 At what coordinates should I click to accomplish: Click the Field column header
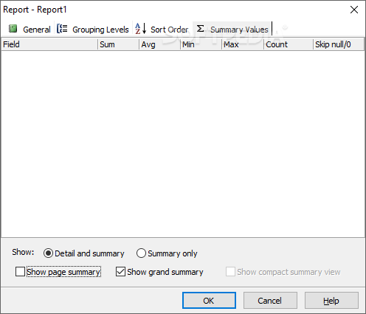click(x=49, y=44)
